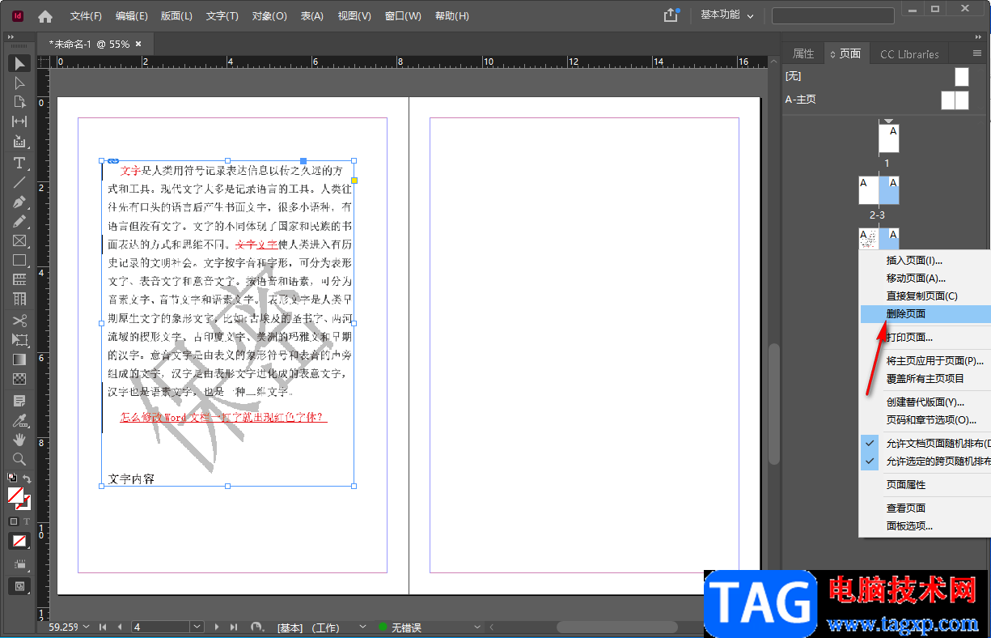Screen dimensions: 991x638
Task: Select the Page tool
Action: [19, 102]
